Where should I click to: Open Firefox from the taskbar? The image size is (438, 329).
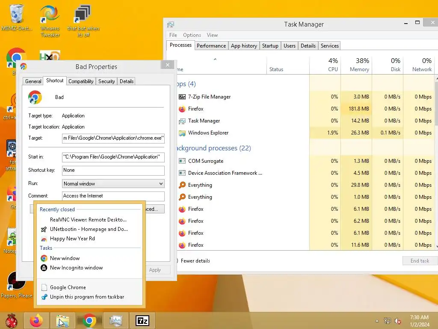click(36, 320)
